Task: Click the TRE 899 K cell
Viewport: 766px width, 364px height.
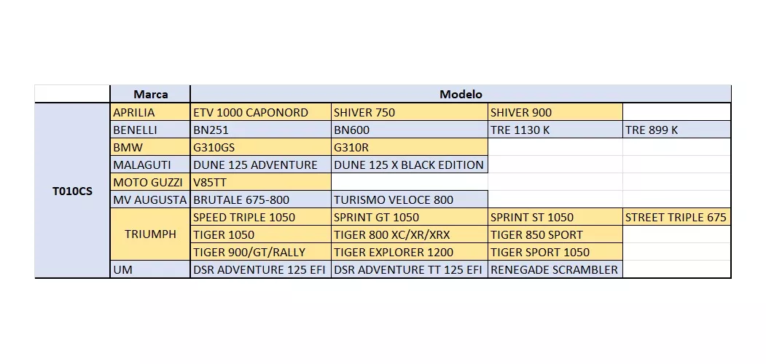Action: click(x=676, y=130)
